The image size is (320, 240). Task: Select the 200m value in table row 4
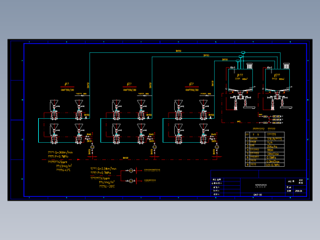click(x=270, y=150)
